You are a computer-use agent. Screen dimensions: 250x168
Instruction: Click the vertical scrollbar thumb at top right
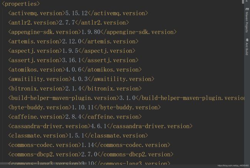[x=243, y=2]
